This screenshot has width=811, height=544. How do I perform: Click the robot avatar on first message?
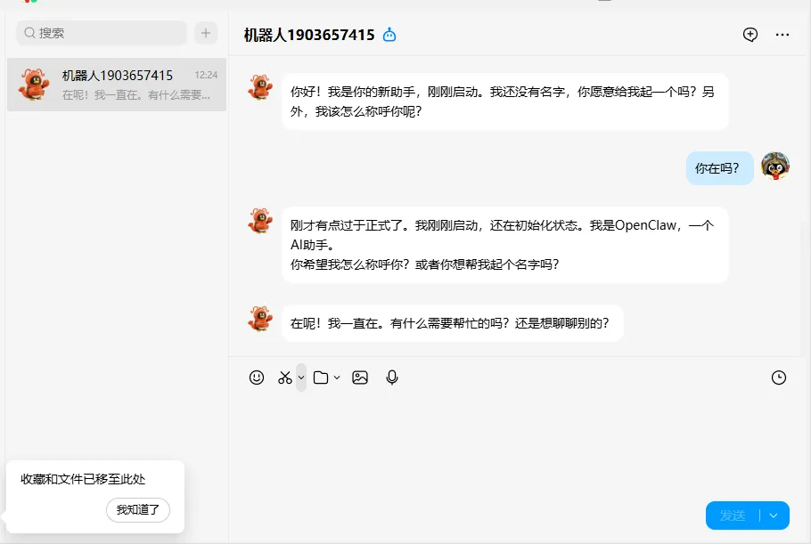point(260,87)
